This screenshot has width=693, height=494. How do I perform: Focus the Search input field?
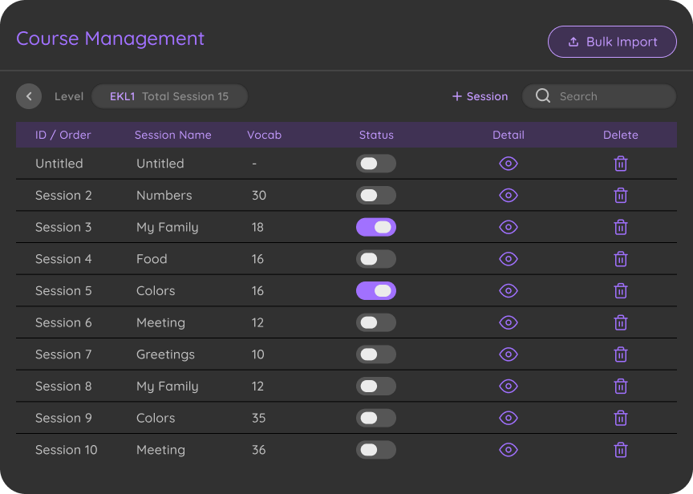(599, 96)
